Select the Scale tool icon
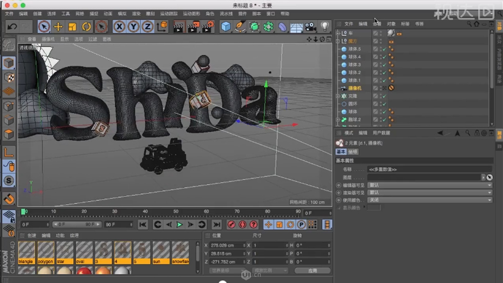 (x=72, y=26)
